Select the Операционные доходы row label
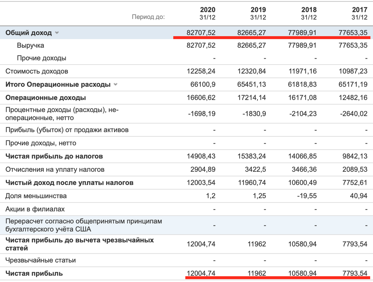373x282 pixels. point(46,98)
